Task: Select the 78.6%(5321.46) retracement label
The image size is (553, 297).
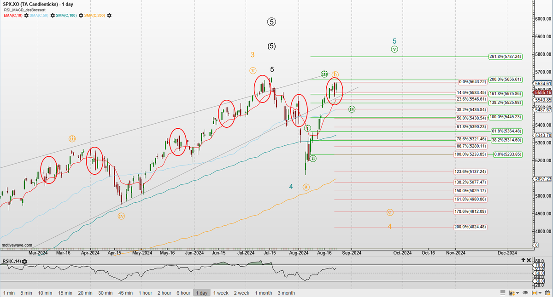Action: (471, 138)
